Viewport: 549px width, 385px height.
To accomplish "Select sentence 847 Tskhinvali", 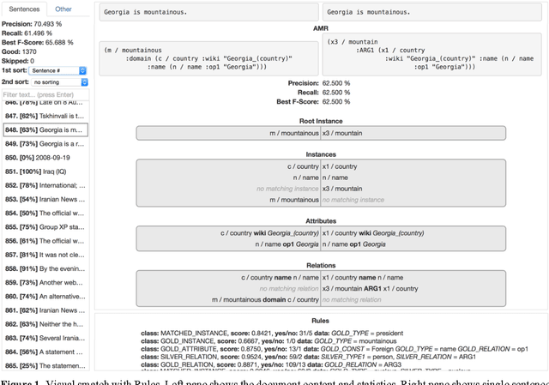I will 44,116.
